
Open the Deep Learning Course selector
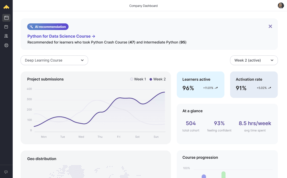click(x=54, y=60)
